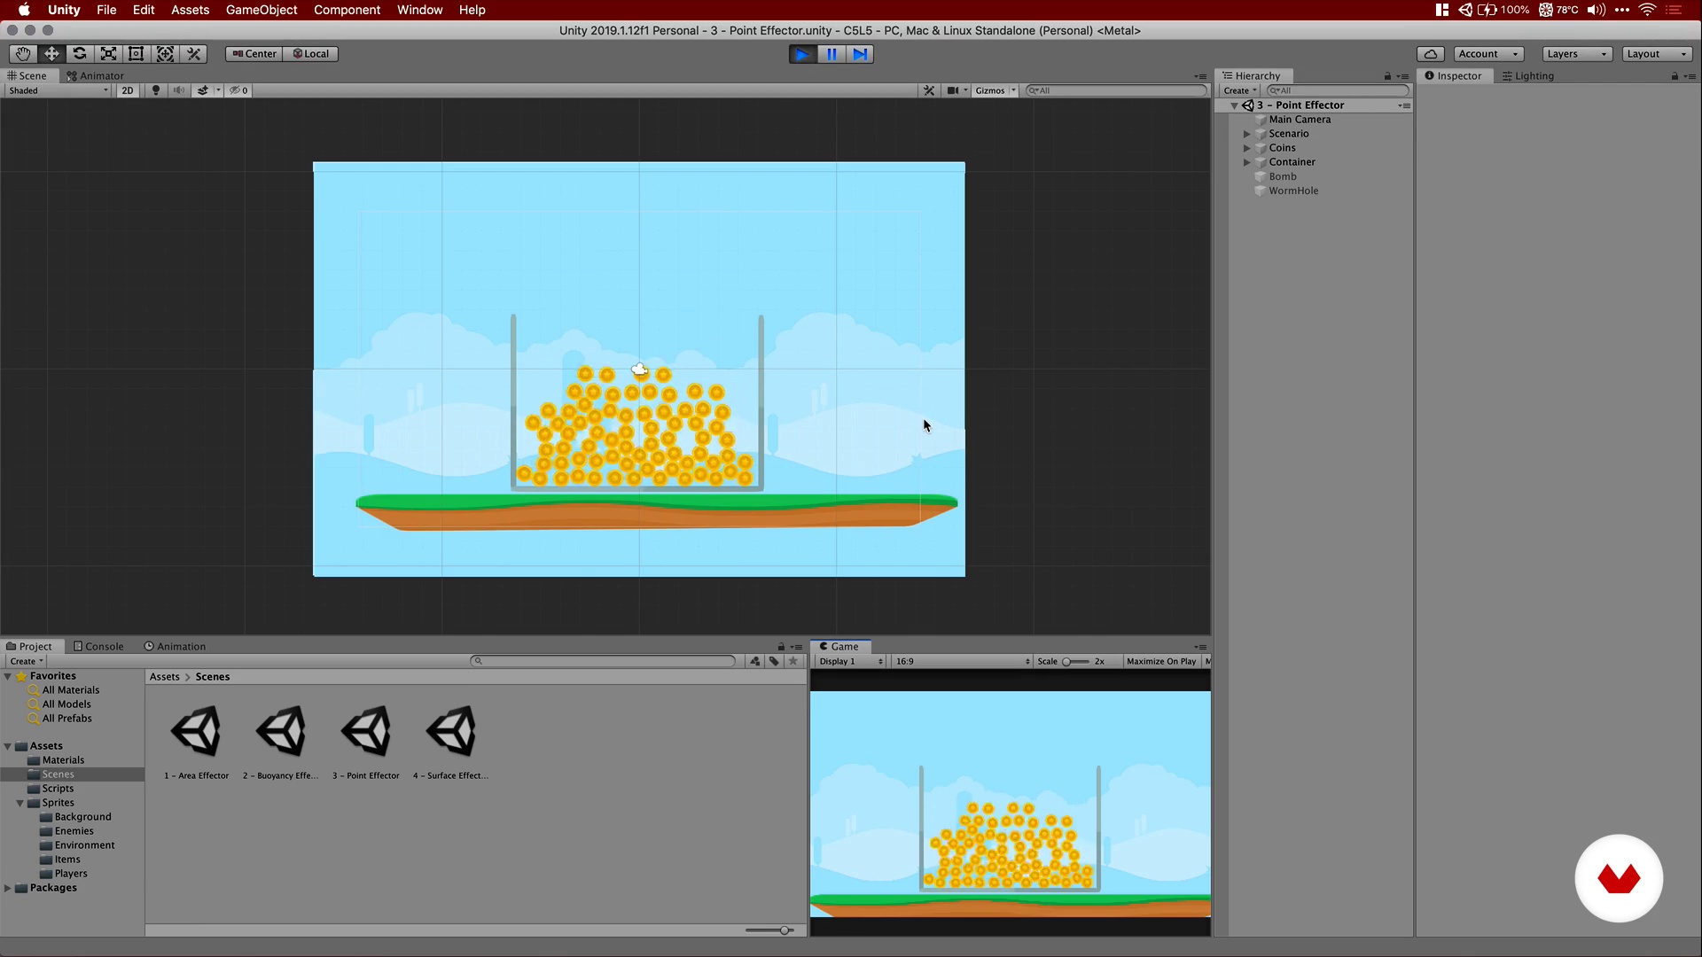Switch to the Animation tab

tap(175, 647)
